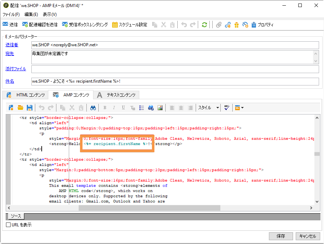Click the bulleted list icon
The width and height of the screenshot is (324, 244).
(x=141, y=108)
